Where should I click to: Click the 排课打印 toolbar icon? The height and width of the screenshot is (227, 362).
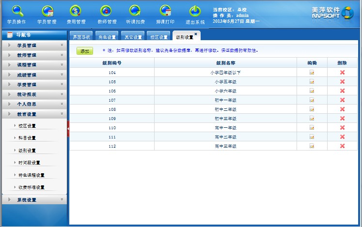click(165, 14)
